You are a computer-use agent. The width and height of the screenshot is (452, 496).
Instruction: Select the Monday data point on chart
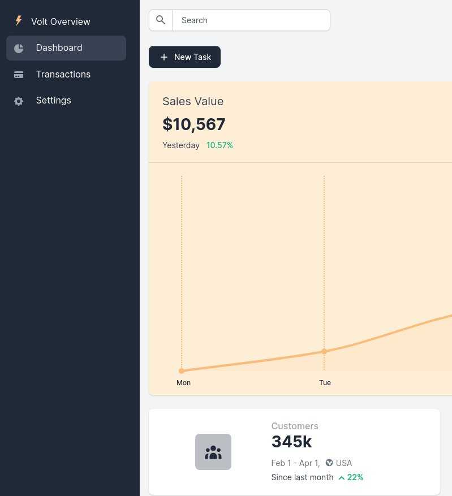point(182,371)
